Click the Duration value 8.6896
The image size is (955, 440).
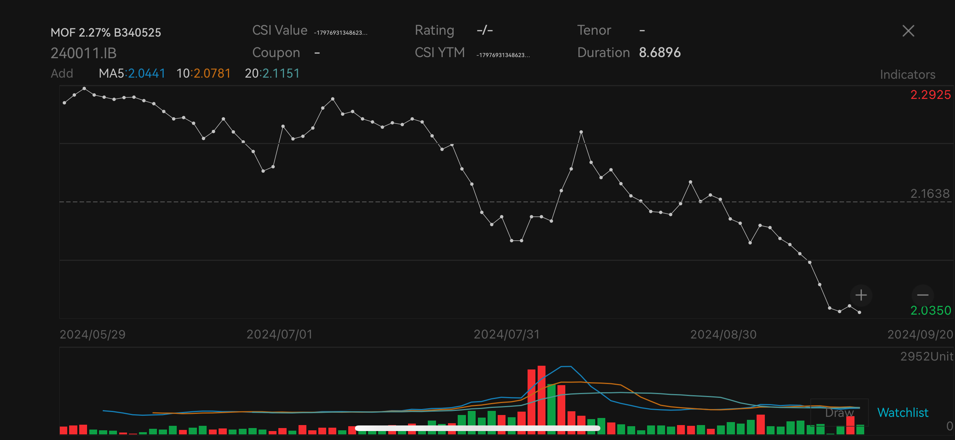click(x=659, y=53)
